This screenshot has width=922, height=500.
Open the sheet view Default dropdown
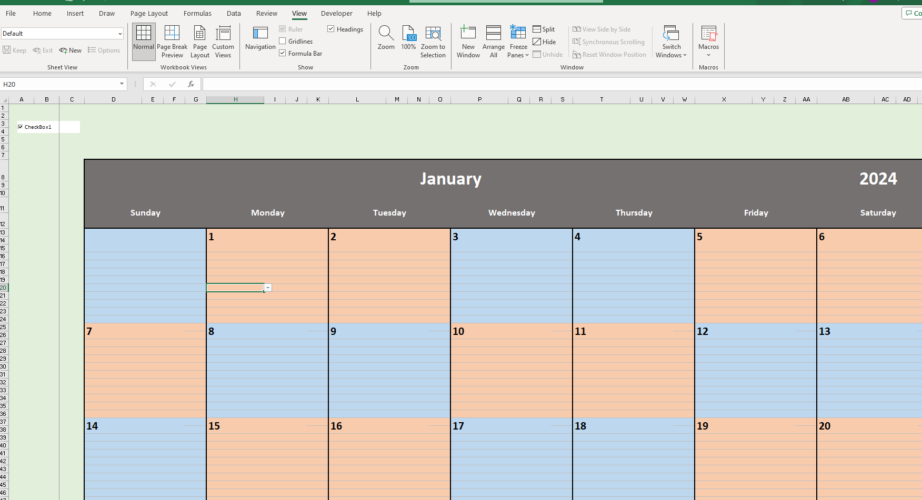(121, 34)
